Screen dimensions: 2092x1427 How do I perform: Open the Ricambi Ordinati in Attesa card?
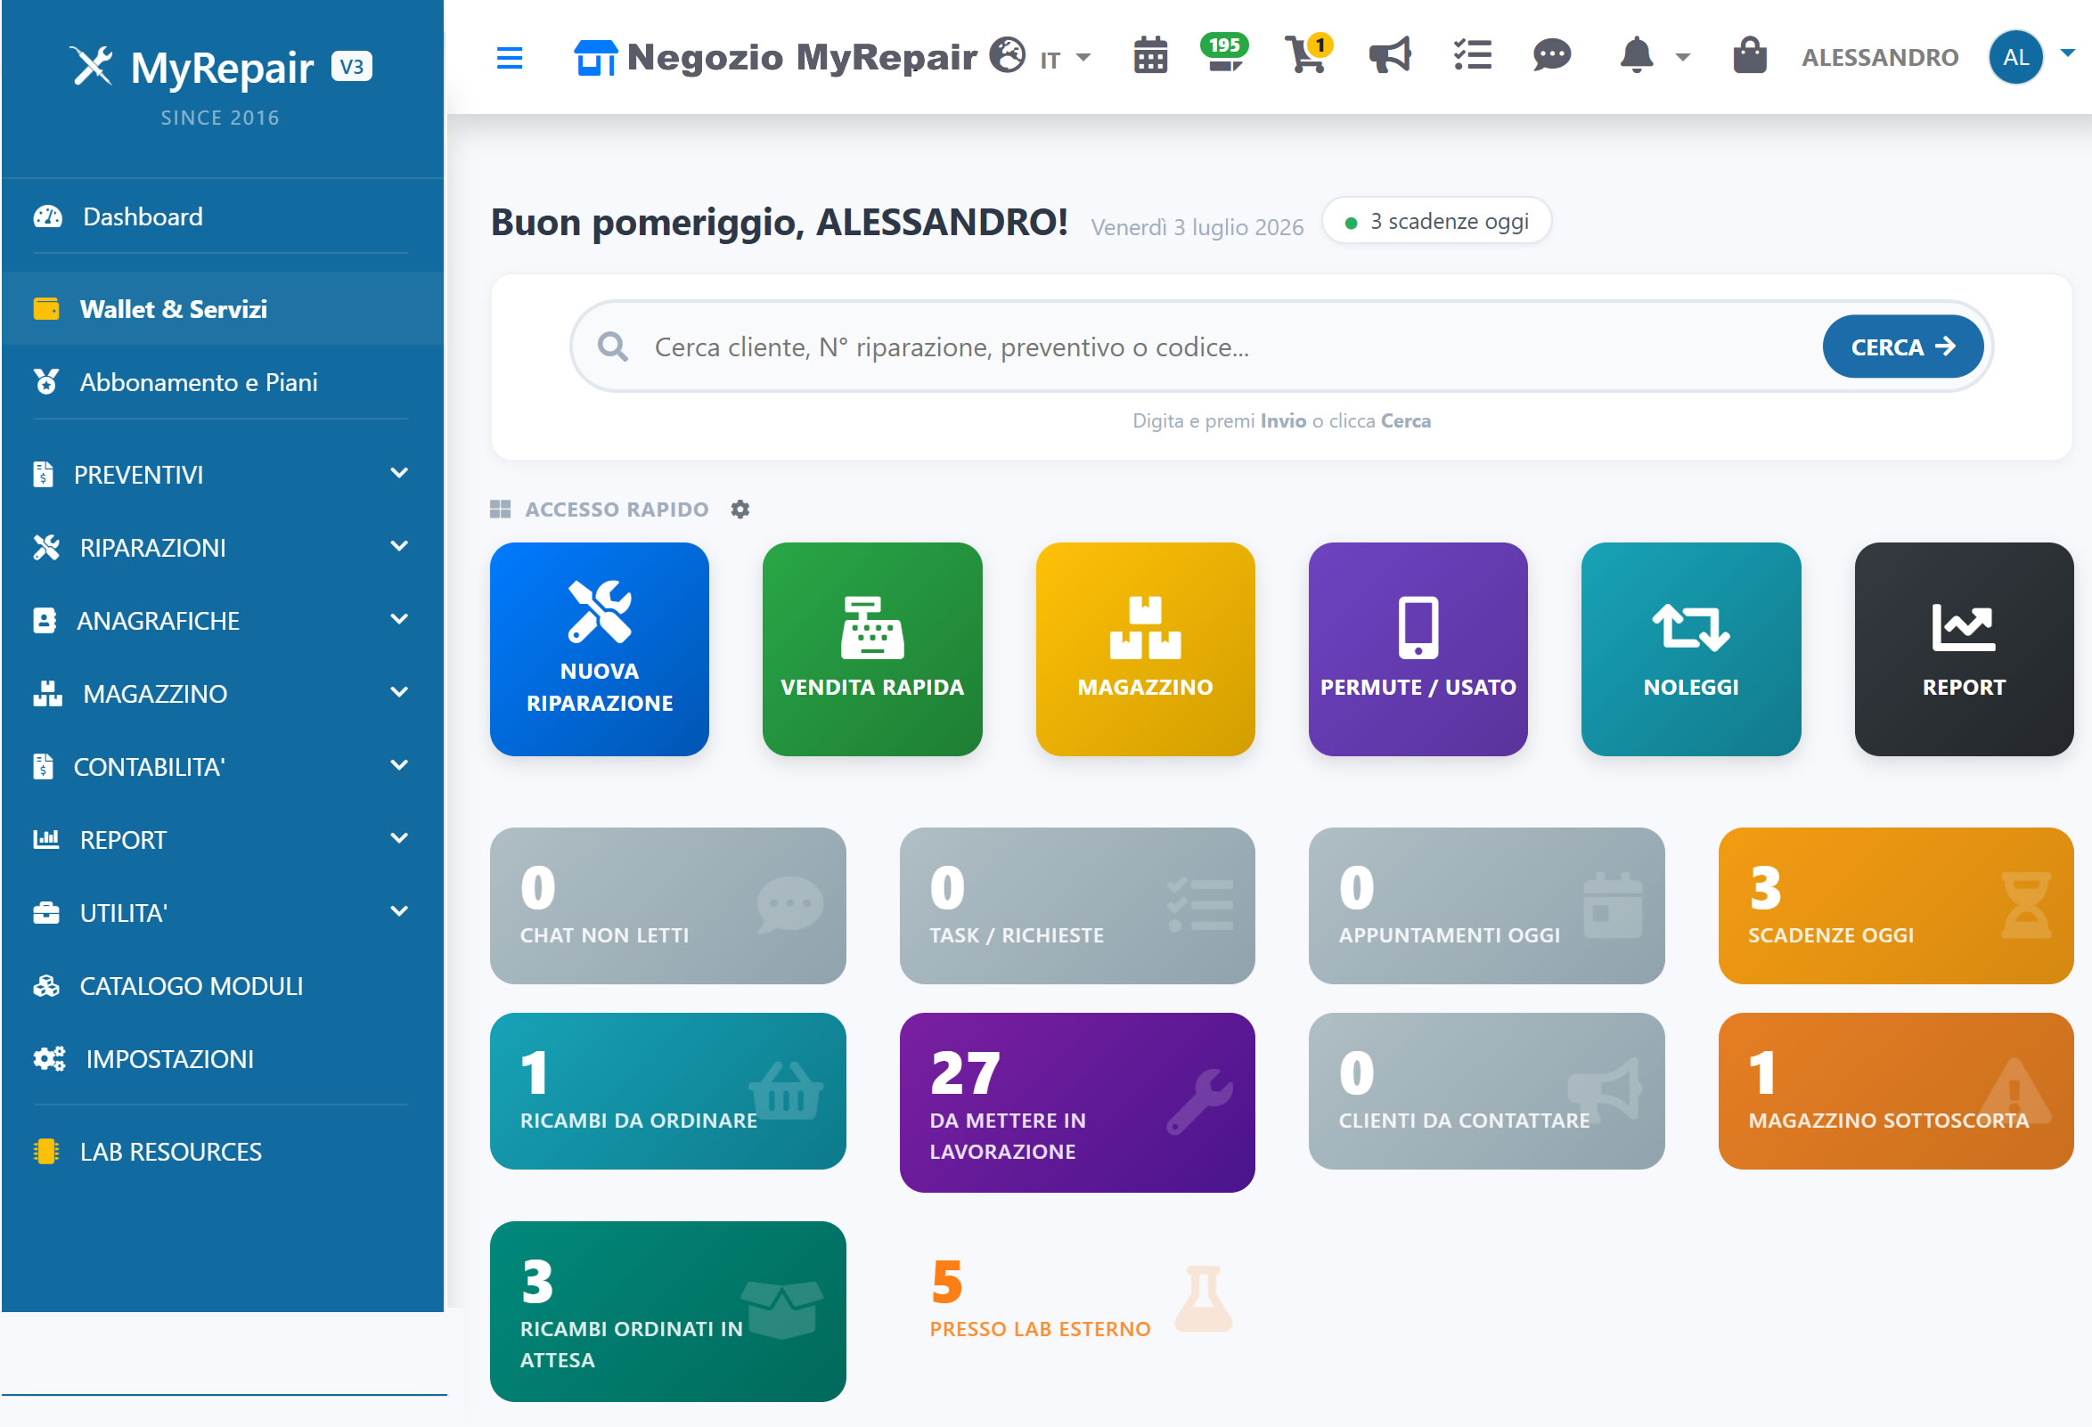pyautogui.click(x=667, y=1311)
